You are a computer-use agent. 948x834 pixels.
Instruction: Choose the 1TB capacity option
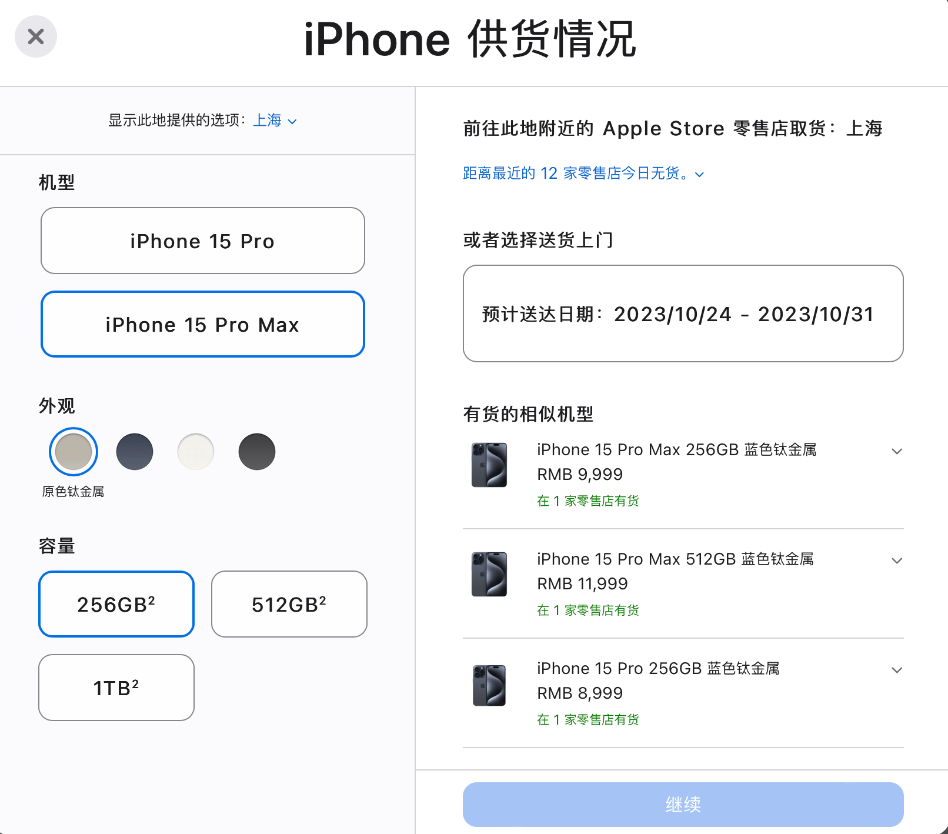[116, 688]
